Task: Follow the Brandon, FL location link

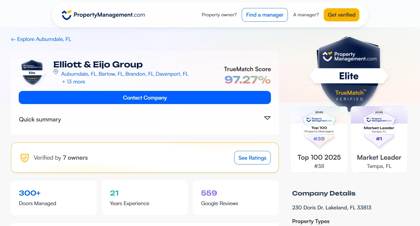Action: click(140, 74)
